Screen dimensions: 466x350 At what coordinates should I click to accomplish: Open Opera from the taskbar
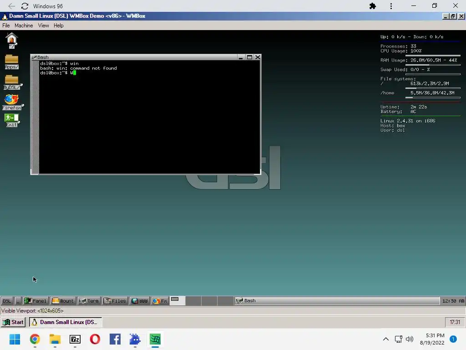tap(95, 339)
